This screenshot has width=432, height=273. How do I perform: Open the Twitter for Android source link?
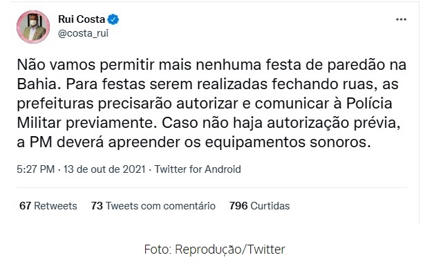click(x=198, y=169)
